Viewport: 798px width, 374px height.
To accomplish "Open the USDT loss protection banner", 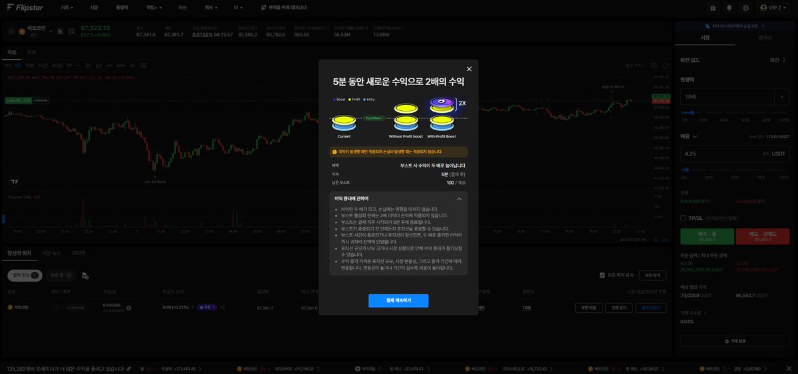I will pyautogui.click(x=734, y=26).
